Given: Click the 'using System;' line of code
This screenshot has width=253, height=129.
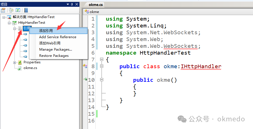Looking at the screenshot, I should click(128, 19).
